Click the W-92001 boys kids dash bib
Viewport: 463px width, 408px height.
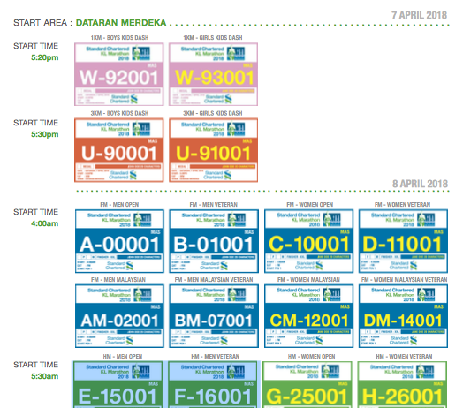pyautogui.click(x=119, y=74)
